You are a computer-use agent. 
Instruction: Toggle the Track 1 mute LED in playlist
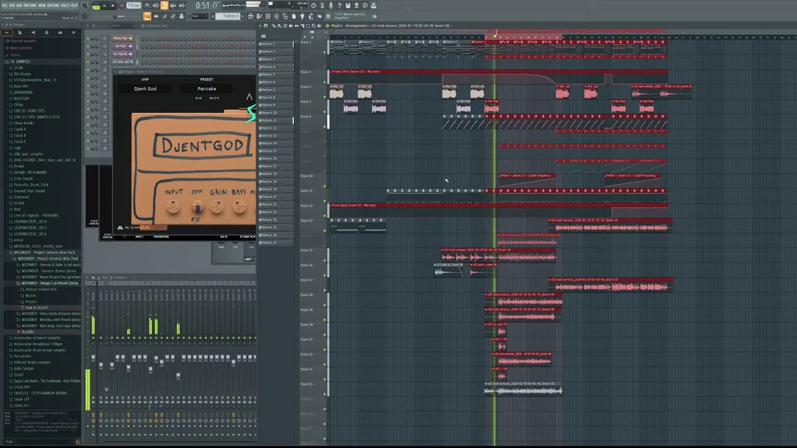coord(325,52)
